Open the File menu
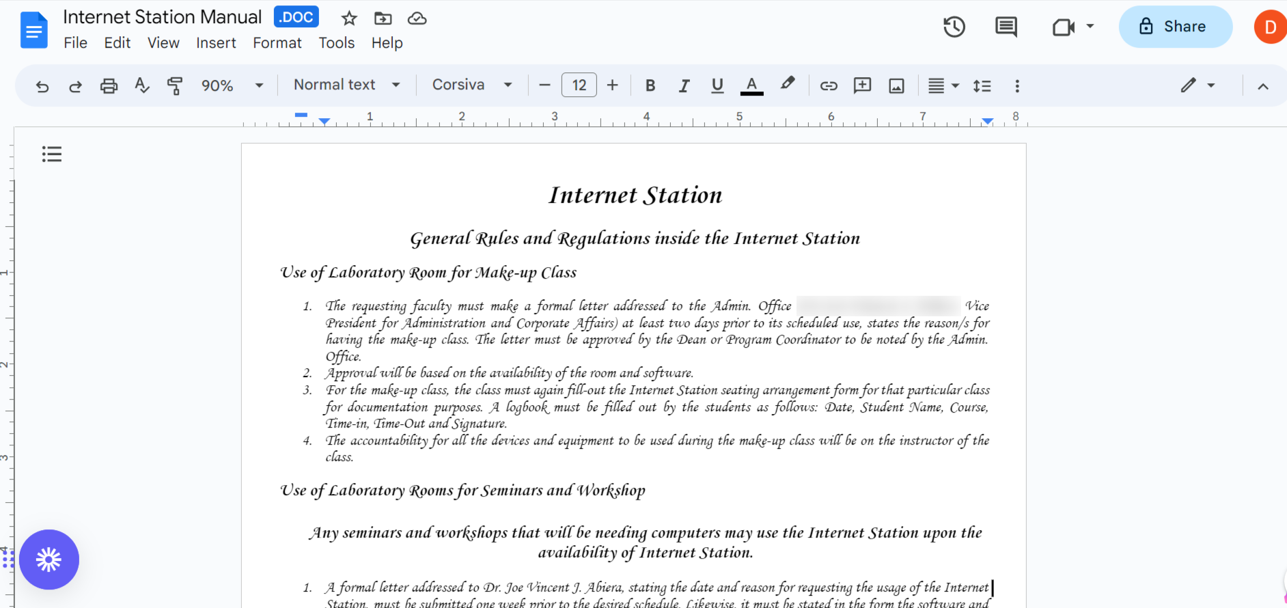The height and width of the screenshot is (608, 1287). coord(75,43)
